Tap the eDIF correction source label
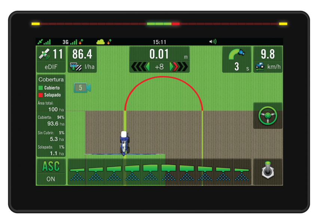The width and height of the screenshot is (318, 224). (51, 67)
